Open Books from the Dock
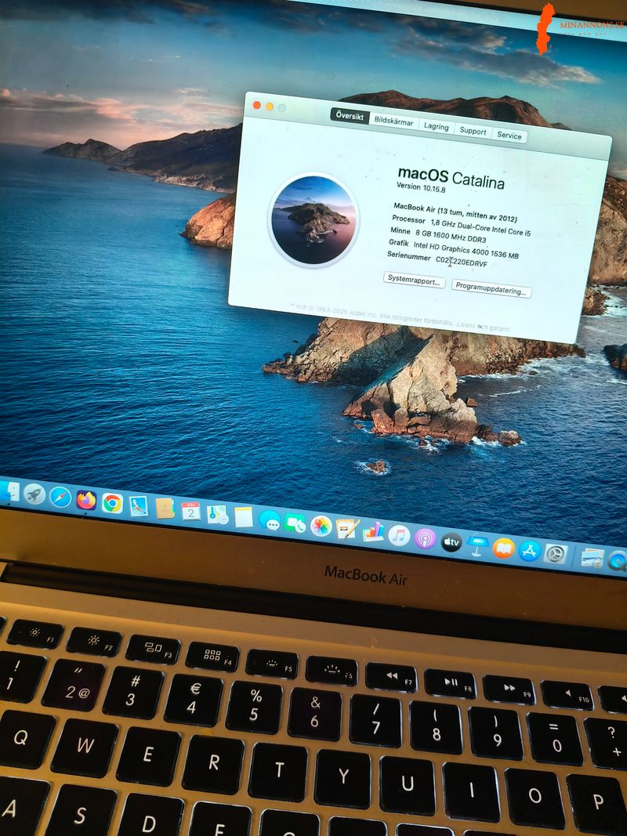 [503, 548]
